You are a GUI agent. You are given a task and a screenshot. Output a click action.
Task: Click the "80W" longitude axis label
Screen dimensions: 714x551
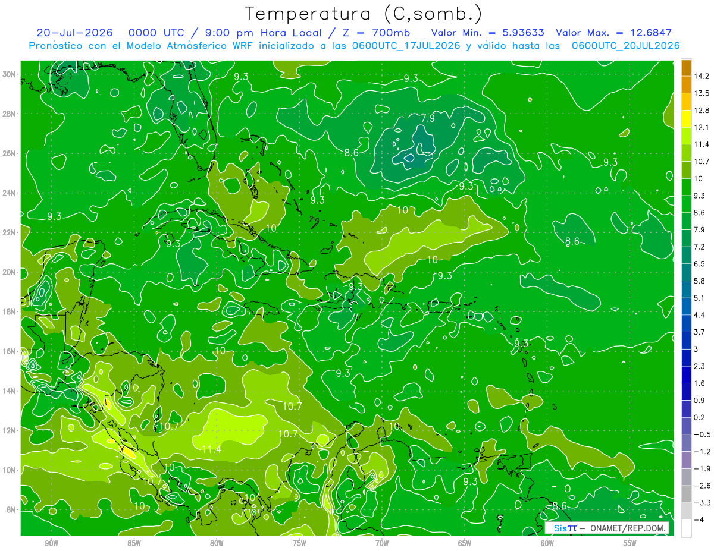pos(217,543)
